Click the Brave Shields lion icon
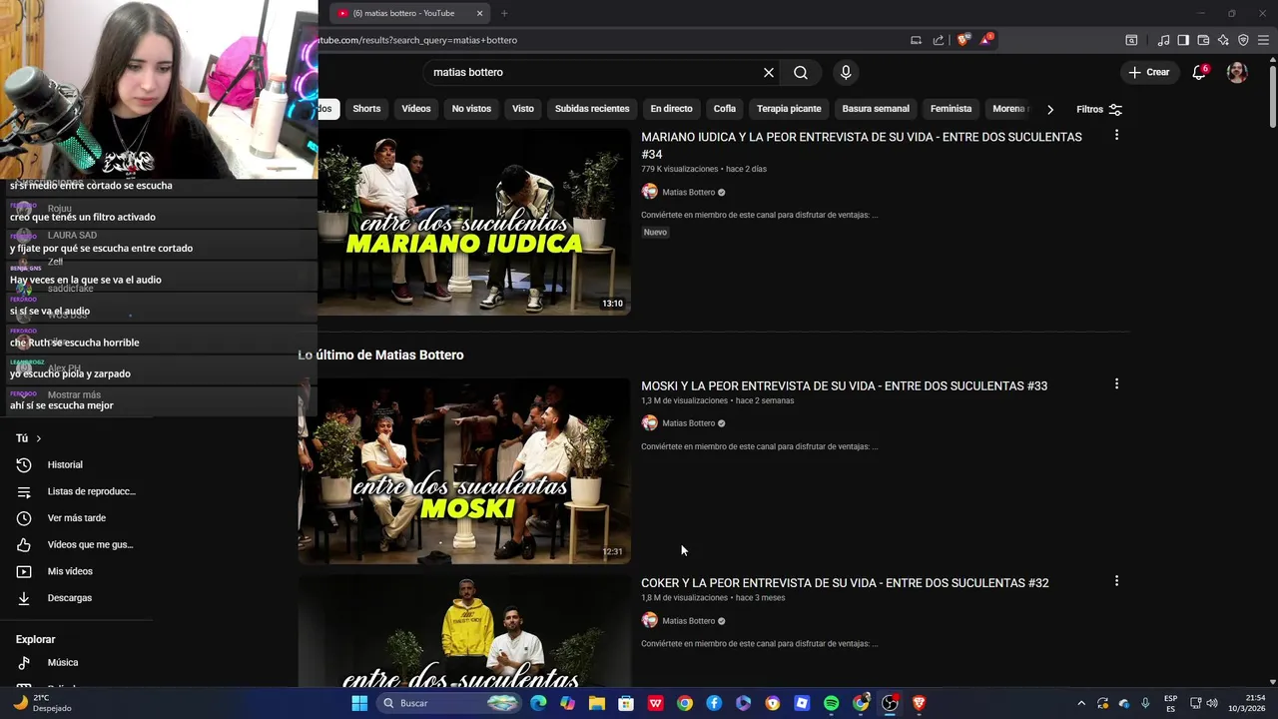The width and height of the screenshot is (1278, 719). 962,40
